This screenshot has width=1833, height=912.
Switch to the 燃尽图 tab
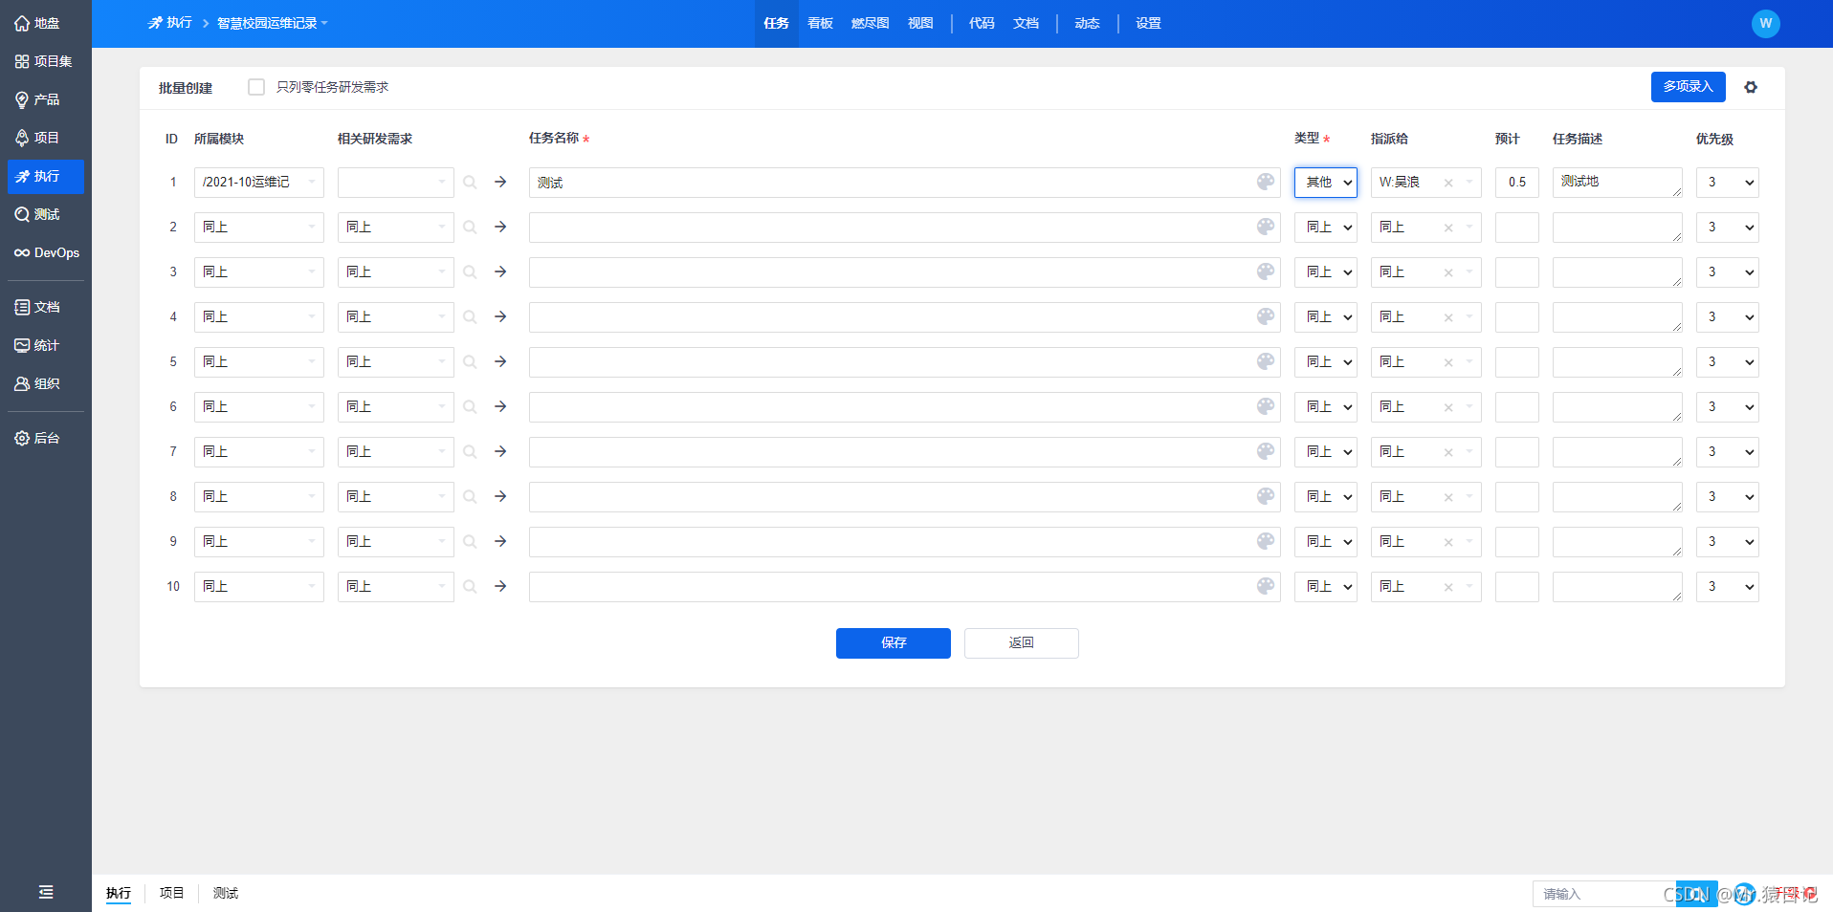click(x=870, y=23)
